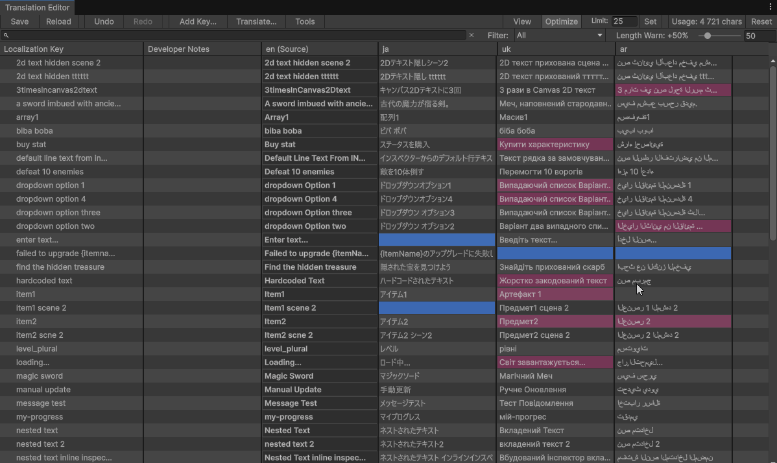Reload the translation data
Viewport: 777px width, 463px height.
[58, 21]
